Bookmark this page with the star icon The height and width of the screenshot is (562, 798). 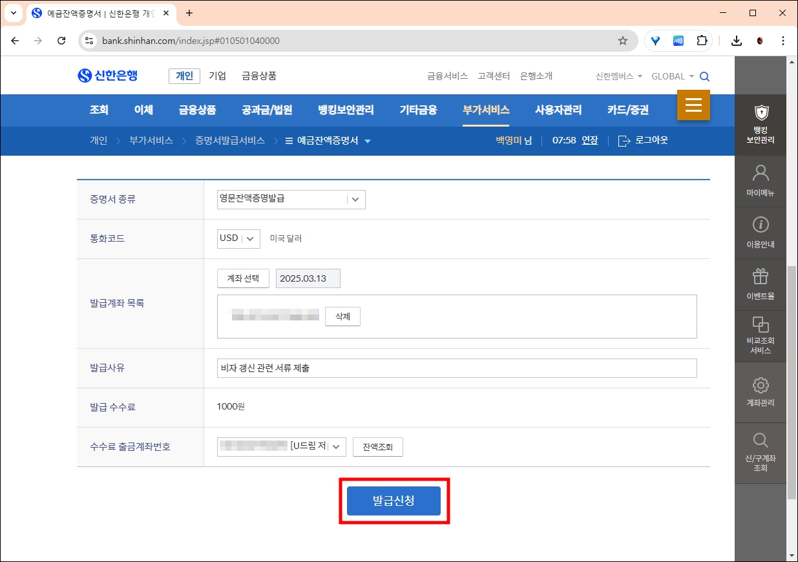pos(623,41)
